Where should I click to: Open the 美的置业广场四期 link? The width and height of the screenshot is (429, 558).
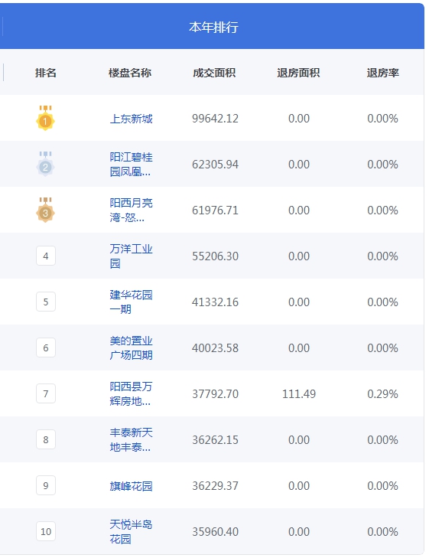132,348
